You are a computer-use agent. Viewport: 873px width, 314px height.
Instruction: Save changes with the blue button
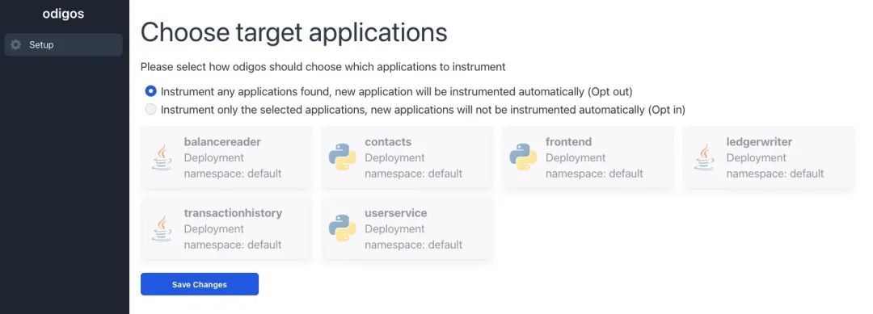coord(200,284)
